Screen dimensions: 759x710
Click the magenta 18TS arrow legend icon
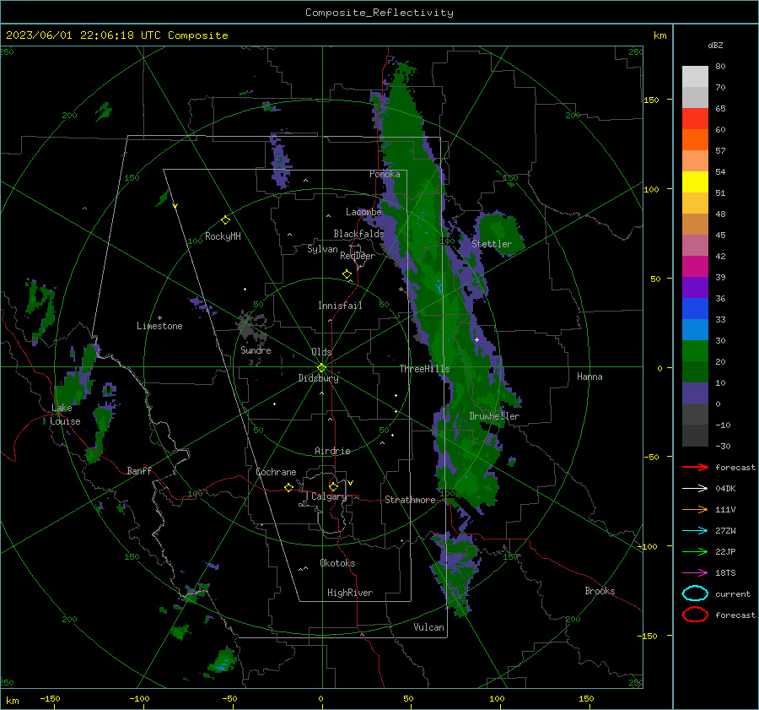point(695,573)
